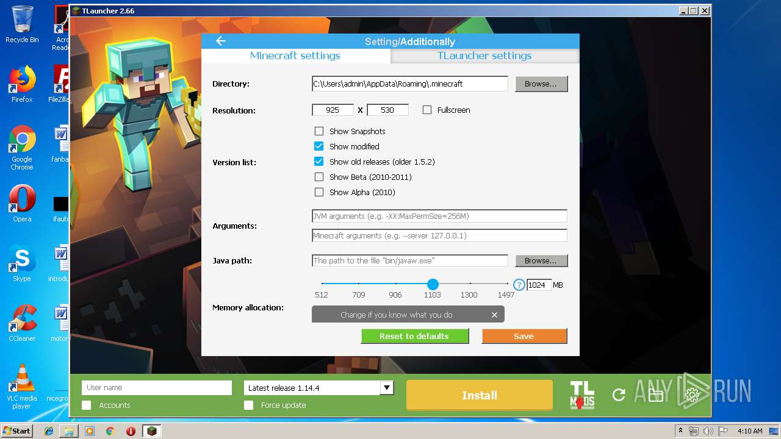Image resolution: width=781 pixels, height=439 pixels.
Task: Click Browse next to Directory
Action: tap(541, 84)
